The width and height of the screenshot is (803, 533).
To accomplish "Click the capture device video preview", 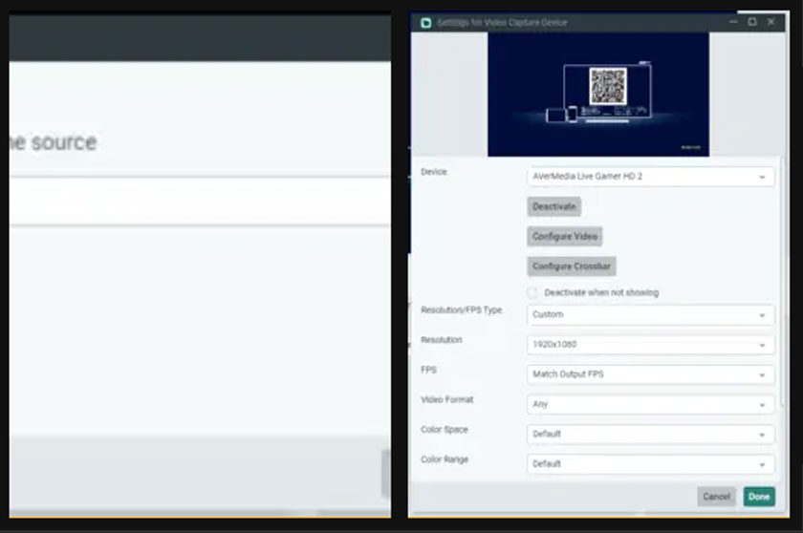I will pos(598,94).
